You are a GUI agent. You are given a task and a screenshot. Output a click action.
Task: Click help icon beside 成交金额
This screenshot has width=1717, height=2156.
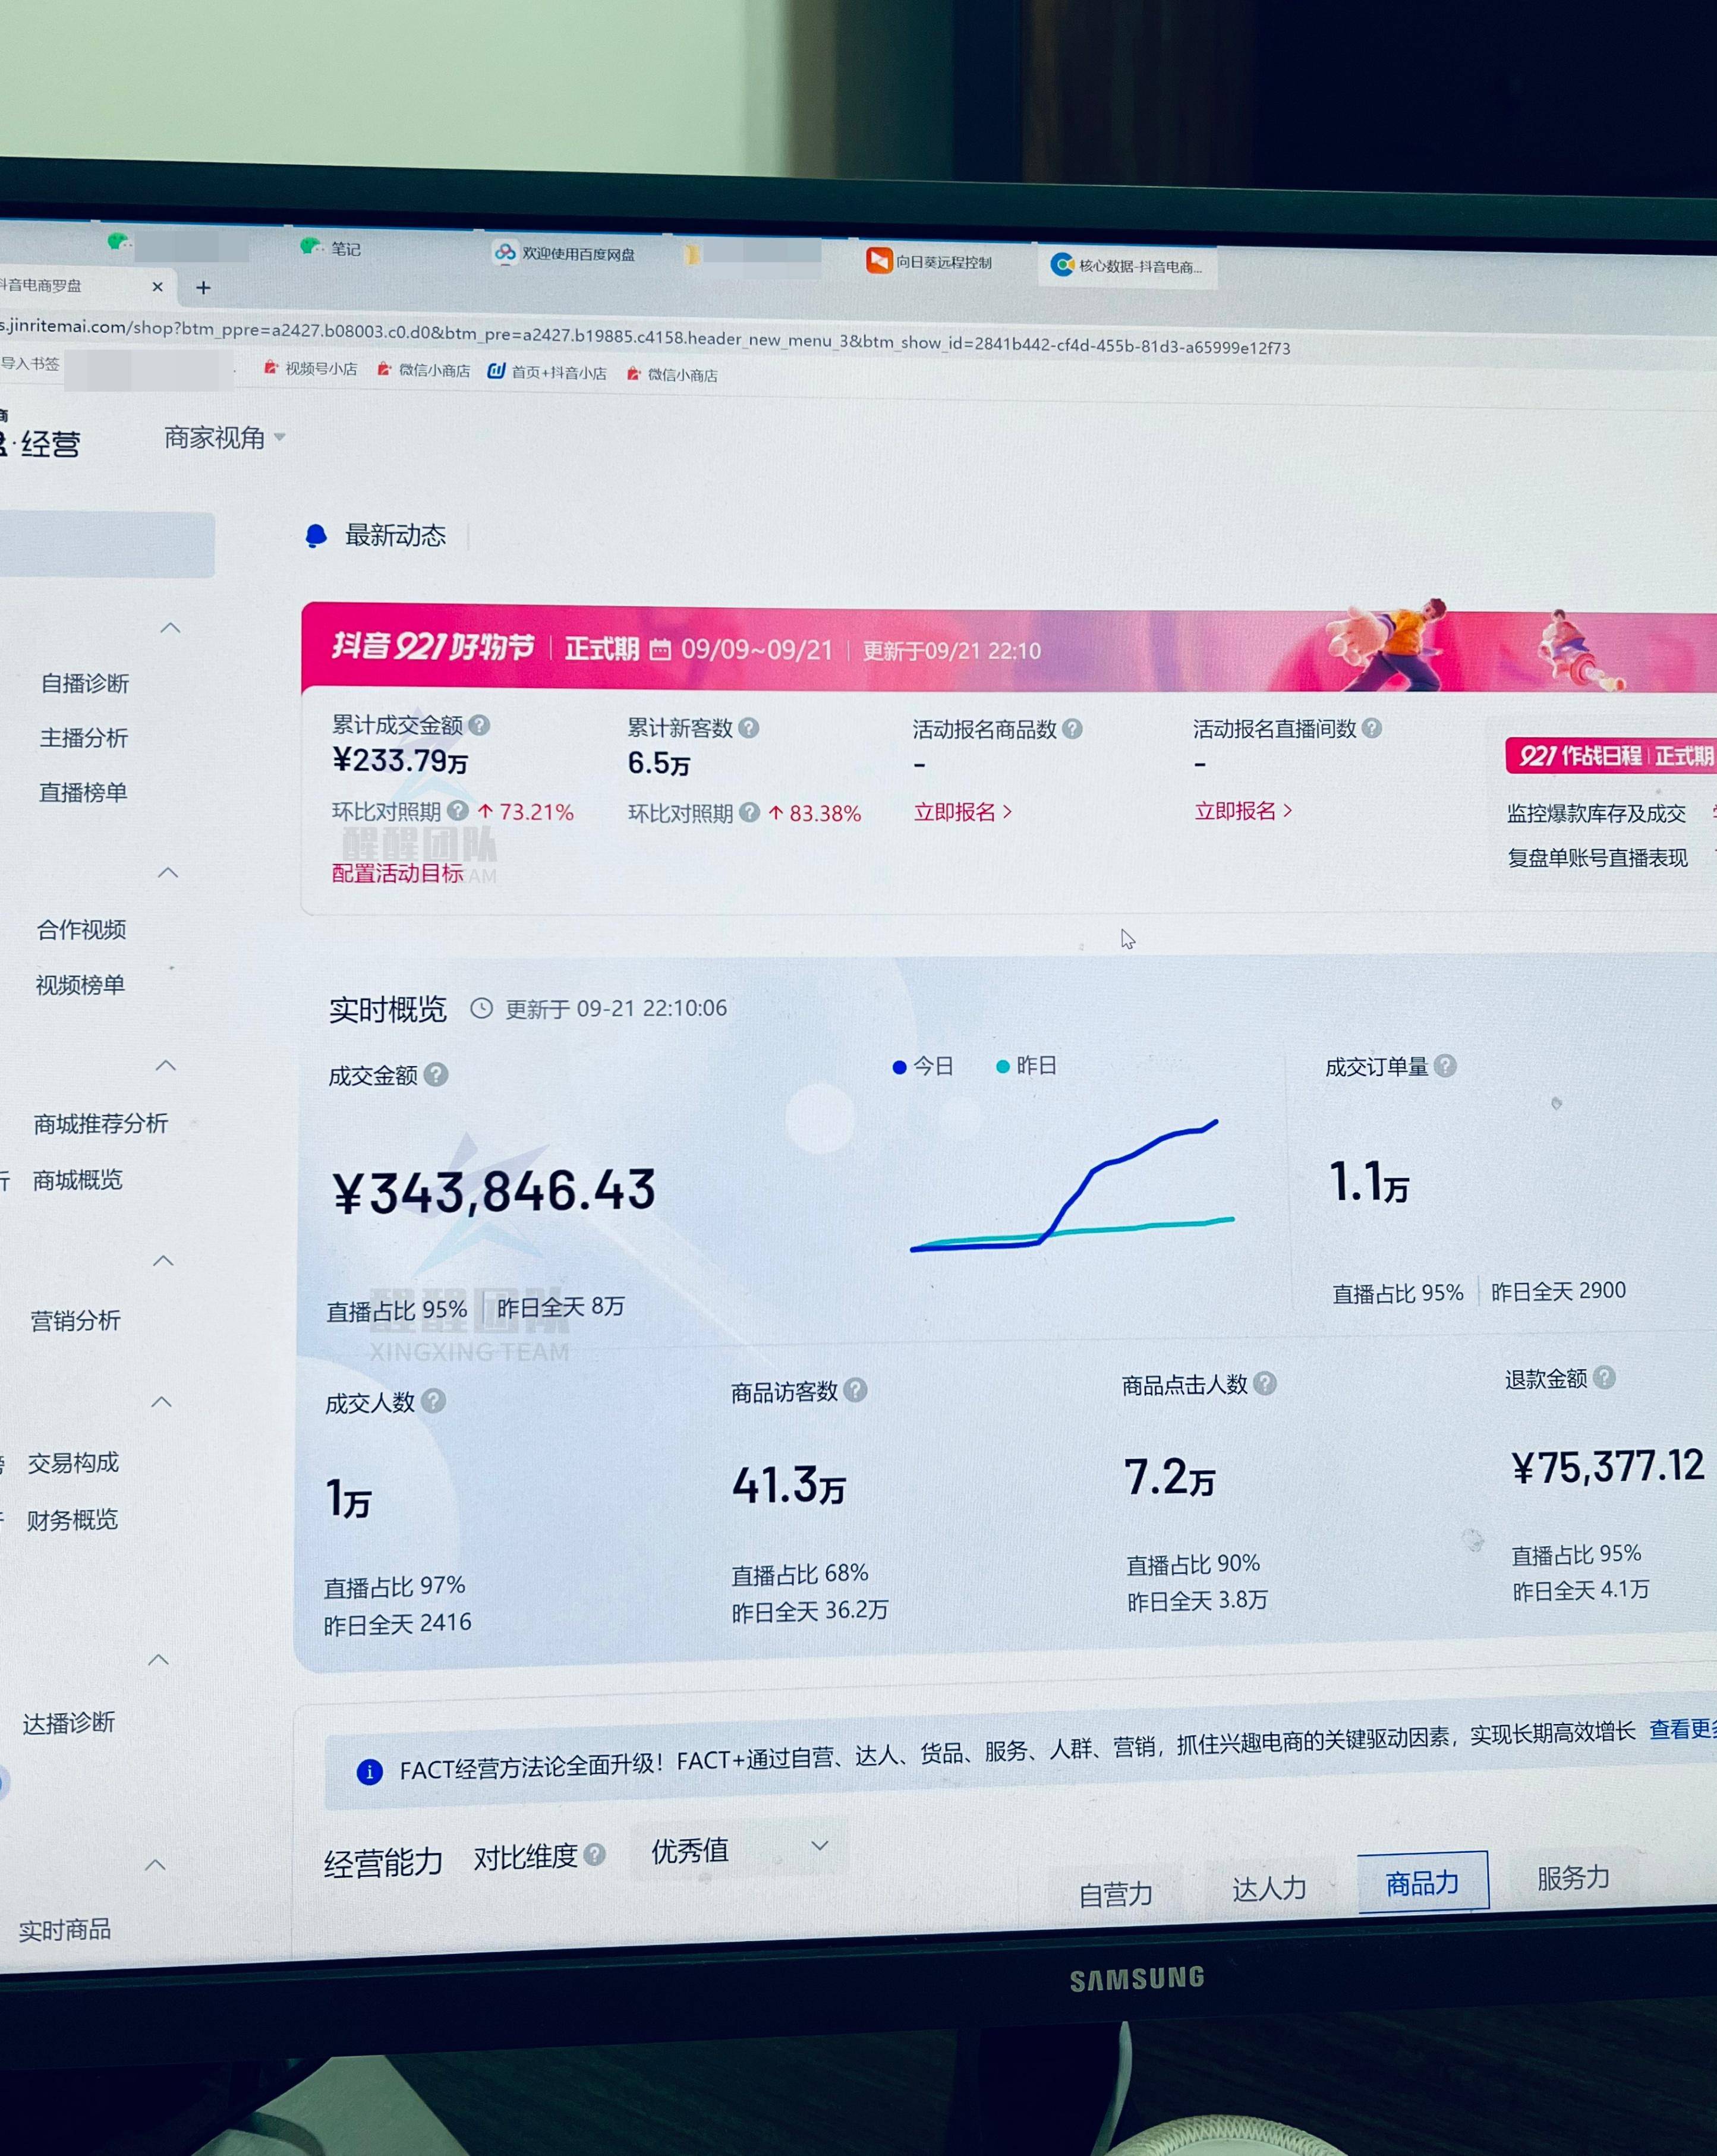[435, 1075]
